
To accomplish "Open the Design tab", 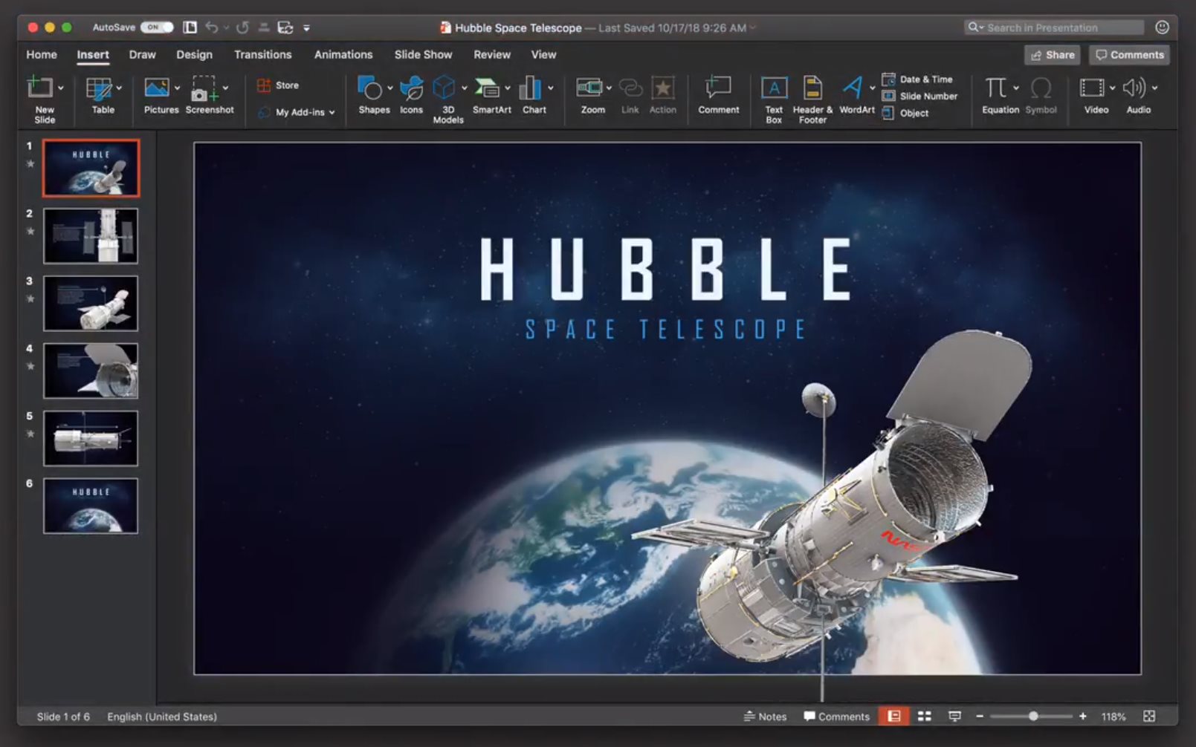I will [x=194, y=55].
